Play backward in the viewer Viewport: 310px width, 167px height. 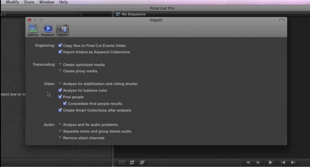248,162
